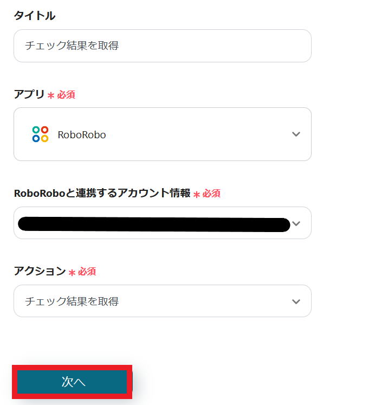Click the 次へ button

point(73,382)
